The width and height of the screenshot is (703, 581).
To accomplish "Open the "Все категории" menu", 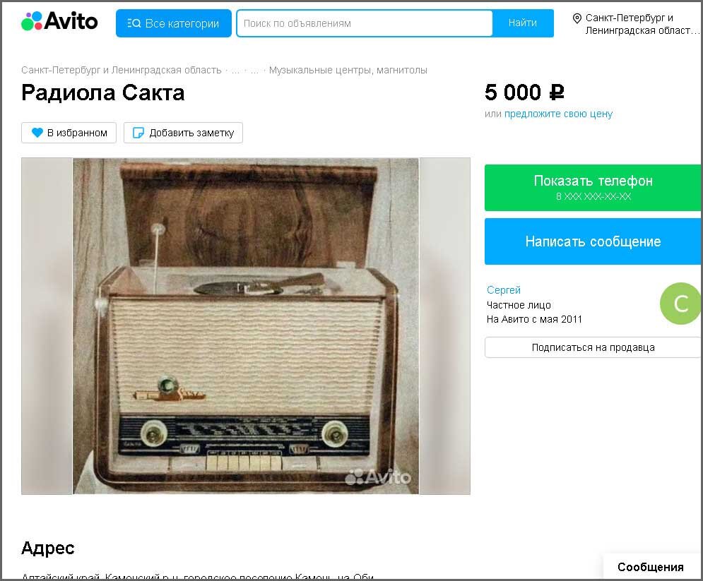I will pos(174,23).
